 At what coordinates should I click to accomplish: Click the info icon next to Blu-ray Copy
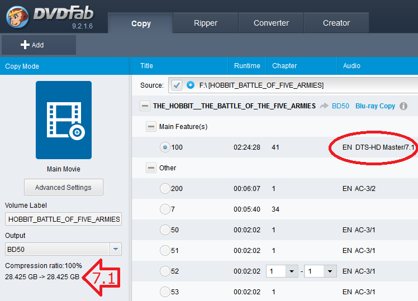point(403,106)
